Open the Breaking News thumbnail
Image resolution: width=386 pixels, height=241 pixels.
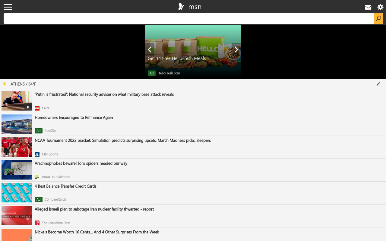[x=17, y=216]
